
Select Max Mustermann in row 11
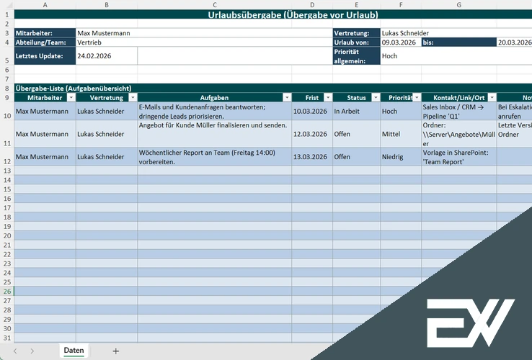coord(45,134)
